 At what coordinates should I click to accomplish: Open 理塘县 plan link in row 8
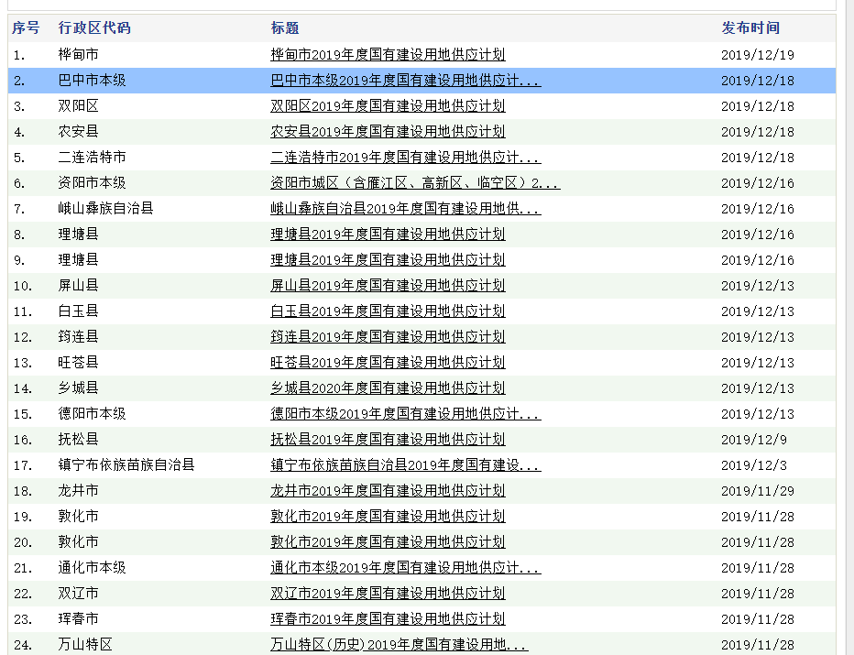tap(388, 235)
